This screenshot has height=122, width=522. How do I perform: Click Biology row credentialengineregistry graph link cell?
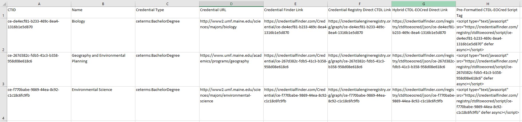359,35
